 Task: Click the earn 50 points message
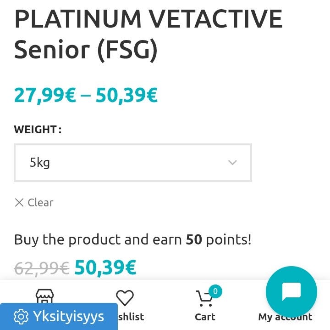[132, 239]
